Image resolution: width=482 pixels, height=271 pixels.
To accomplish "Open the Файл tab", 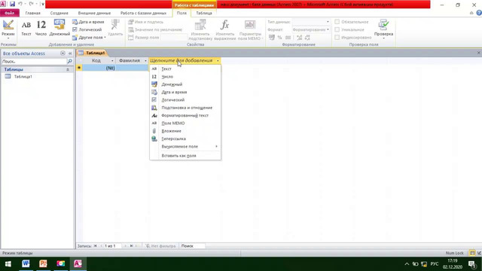I will click(x=10, y=13).
